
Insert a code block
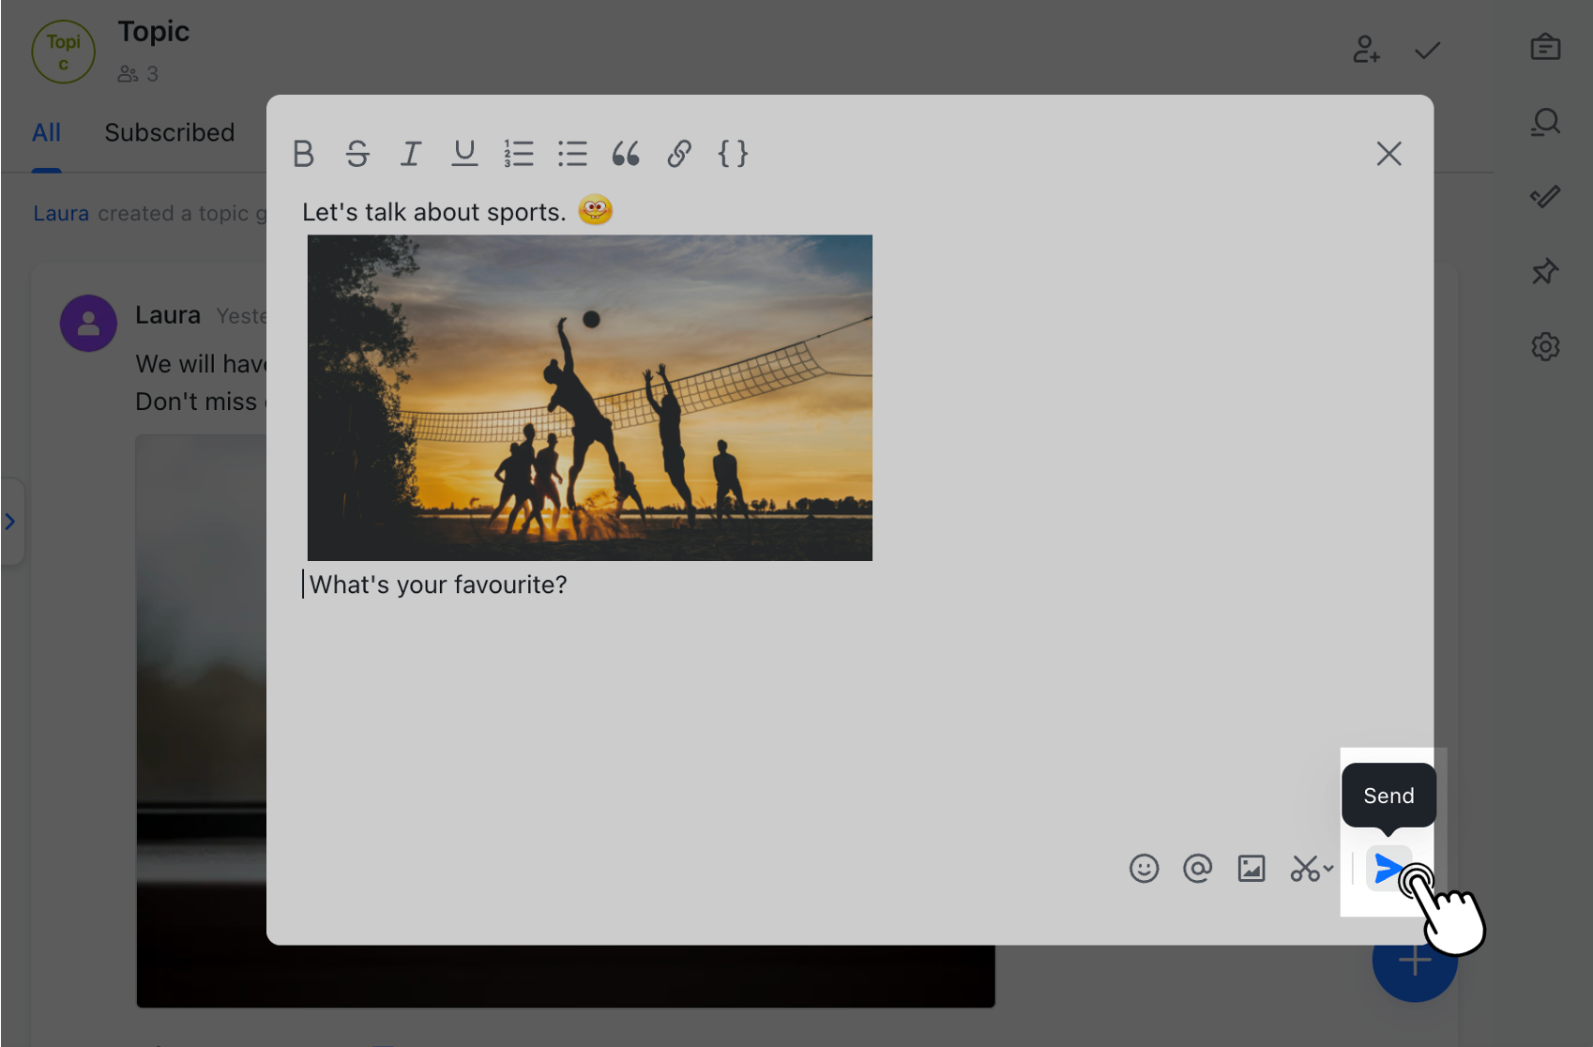click(733, 154)
